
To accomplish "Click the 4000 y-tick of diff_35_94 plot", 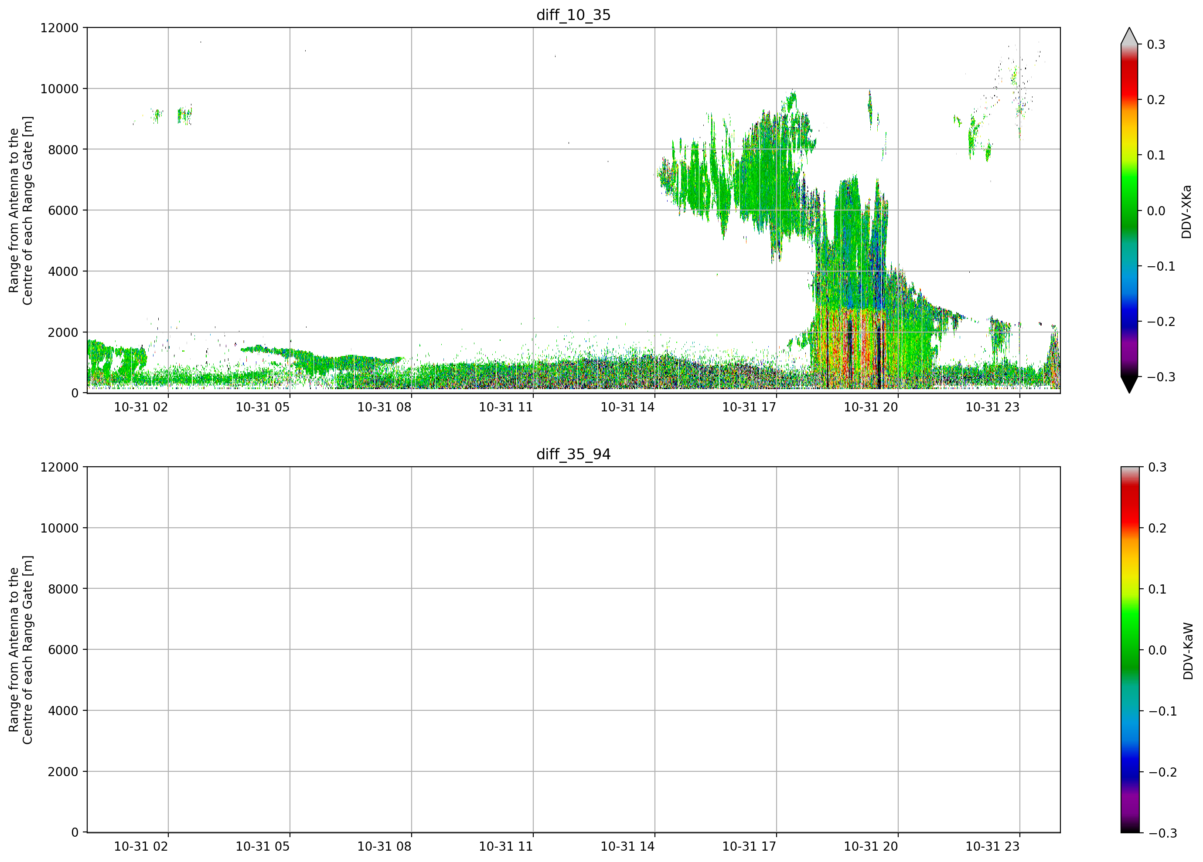I will [x=63, y=711].
